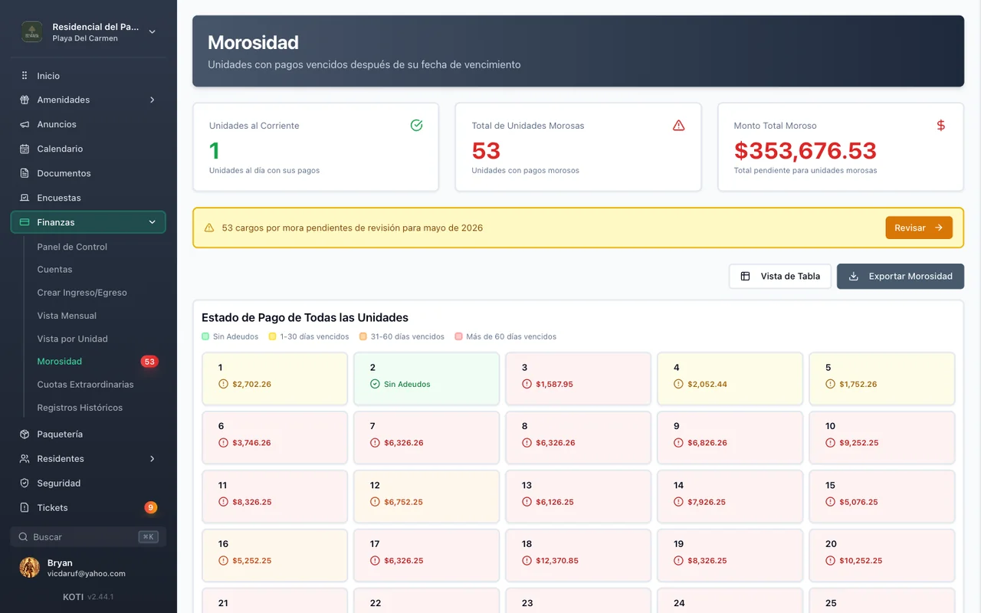The height and width of the screenshot is (613, 981).
Task: Click the Revisar button in warning banner
Action: point(919,228)
